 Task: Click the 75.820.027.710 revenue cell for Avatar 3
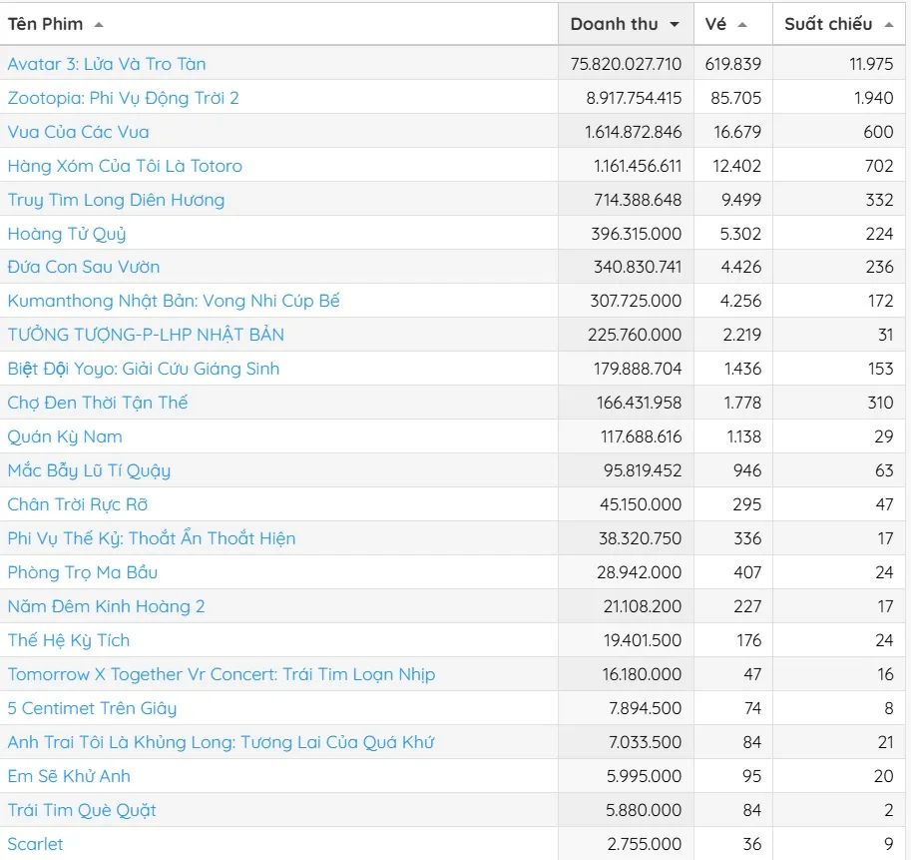[626, 64]
